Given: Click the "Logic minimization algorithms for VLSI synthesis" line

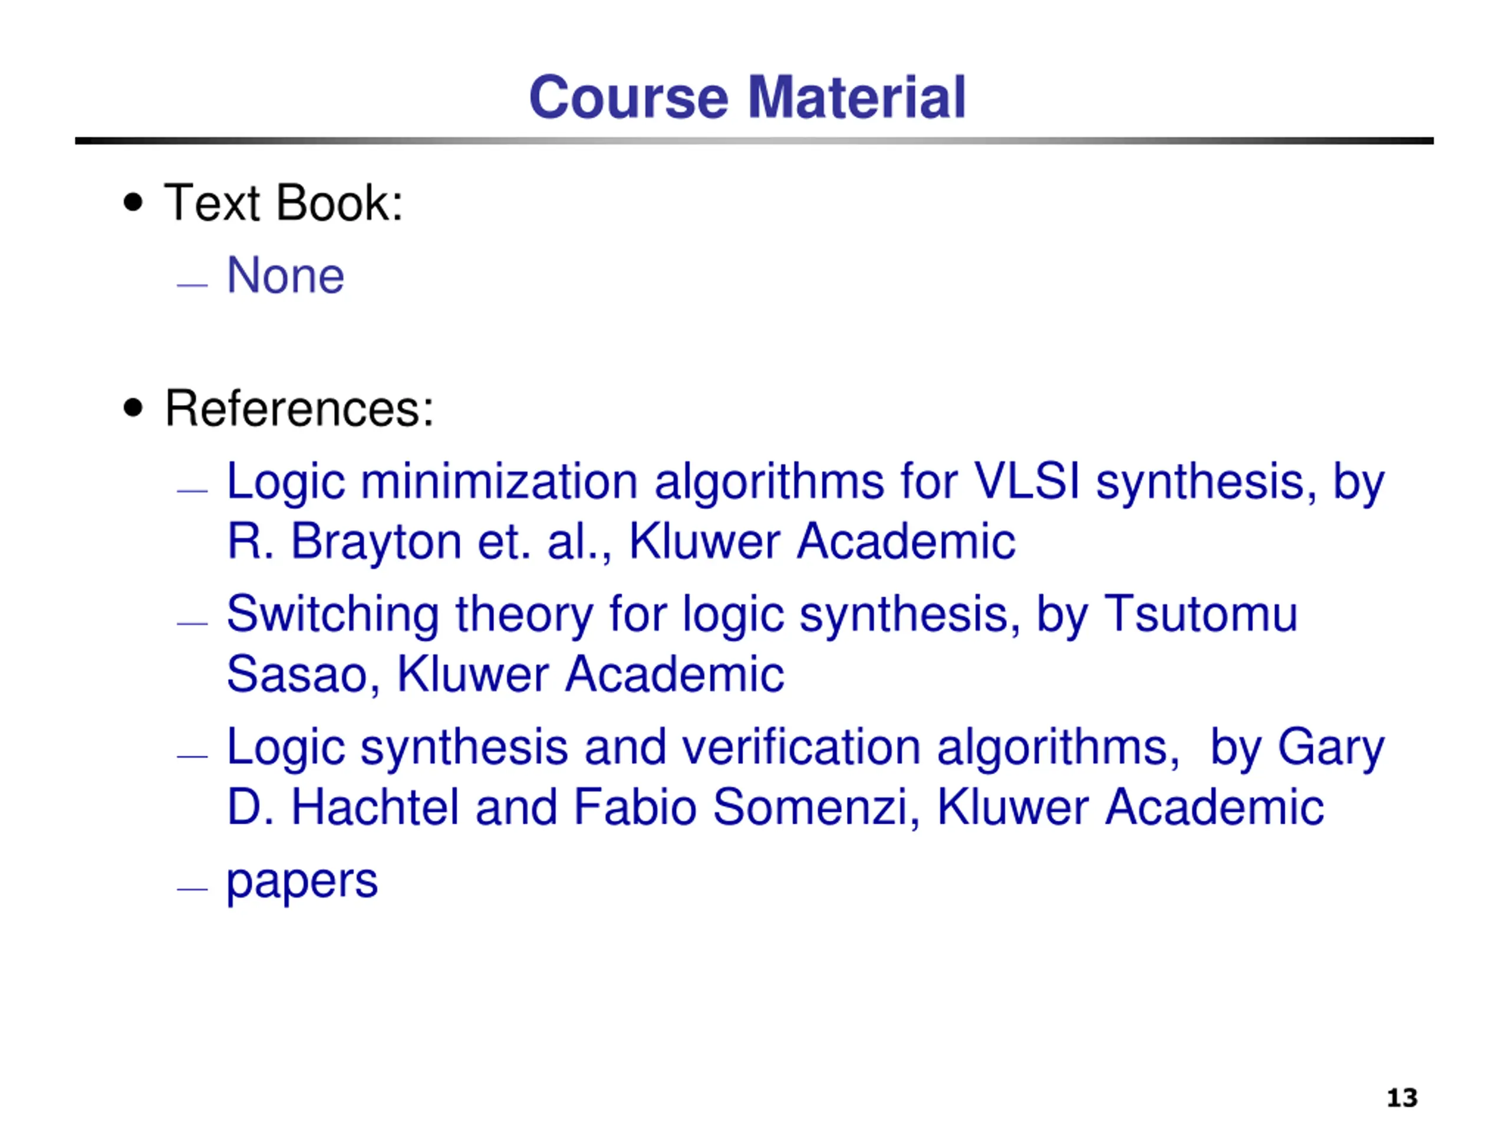Looking at the screenshot, I should coord(805,482).
